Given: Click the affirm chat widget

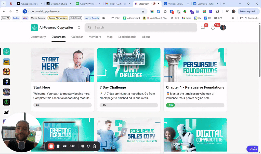Looking at the screenshot, I should [x=253, y=149].
